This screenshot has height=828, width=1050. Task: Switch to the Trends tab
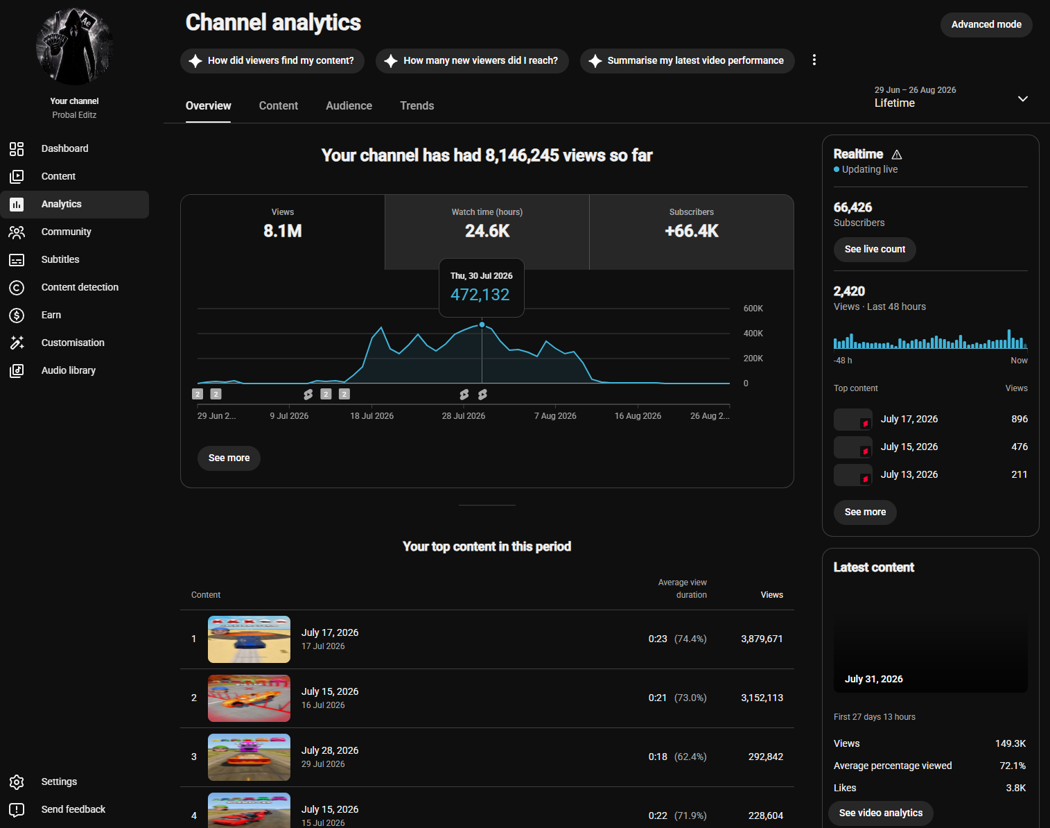pyautogui.click(x=417, y=105)
